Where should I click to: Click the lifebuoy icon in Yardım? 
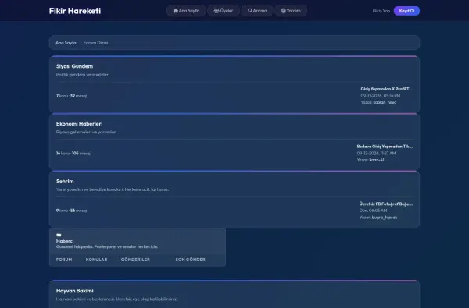coord(283,11)
